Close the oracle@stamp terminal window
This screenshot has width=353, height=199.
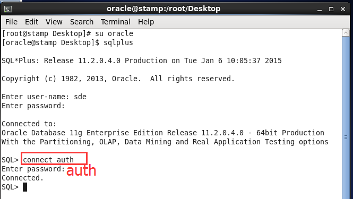click(x=343, y=9)
